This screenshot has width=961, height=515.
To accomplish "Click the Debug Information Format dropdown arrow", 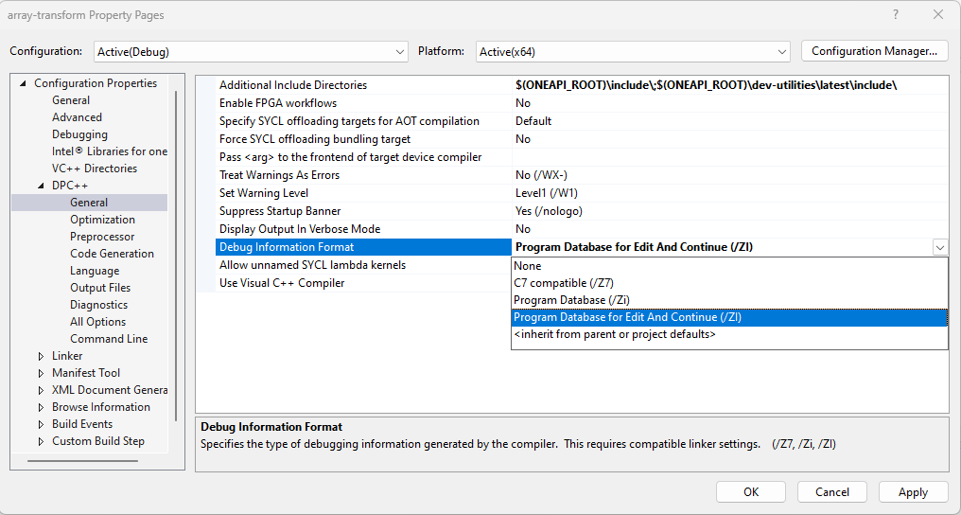I will 939,247.
